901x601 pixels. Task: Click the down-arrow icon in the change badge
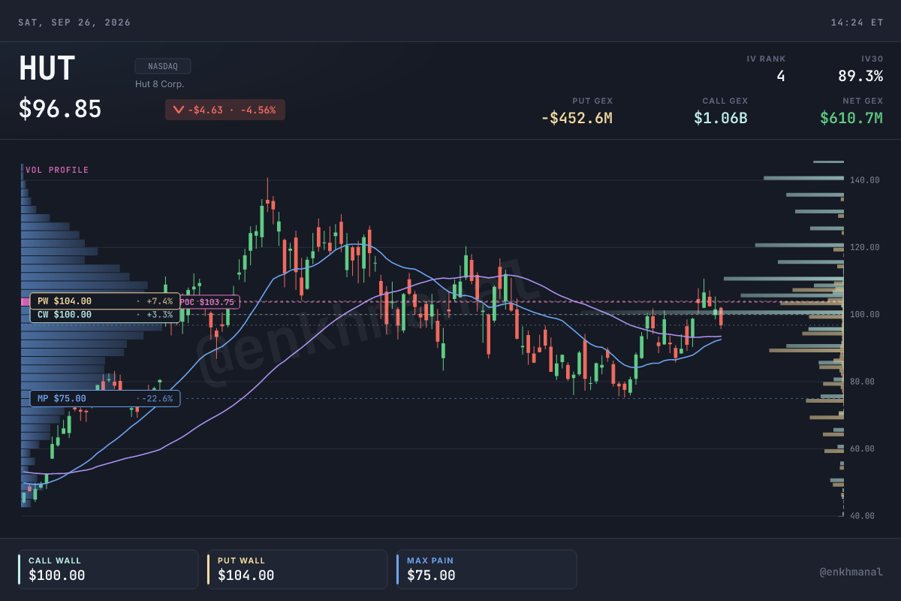click(x=178, y=110)
